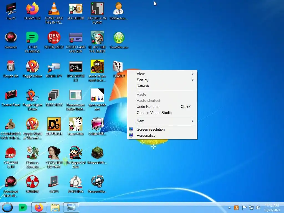Open the network tray icon
Image resolution: width=284 pixels, height=213 pixels.
[x=251, y=208]
